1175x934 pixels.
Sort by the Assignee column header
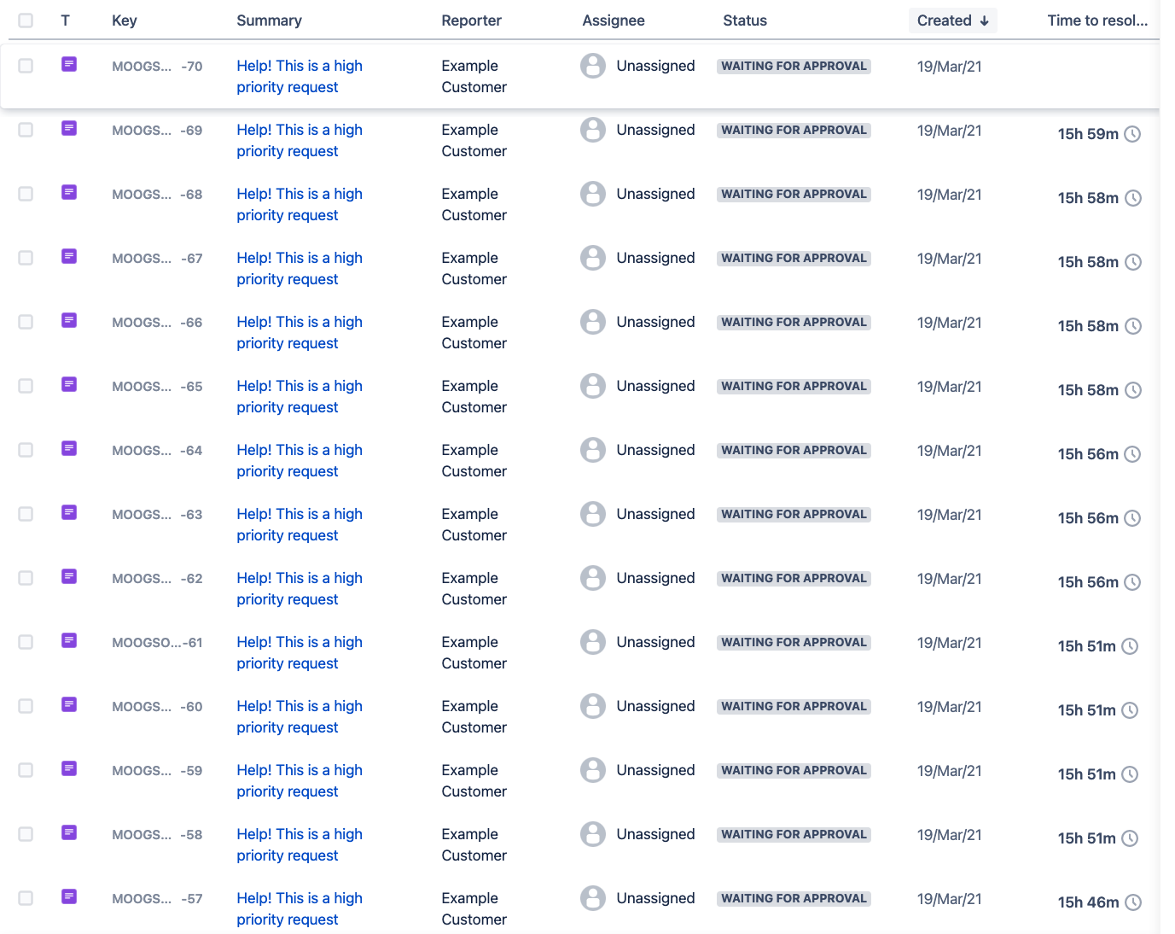click(614, 20)
